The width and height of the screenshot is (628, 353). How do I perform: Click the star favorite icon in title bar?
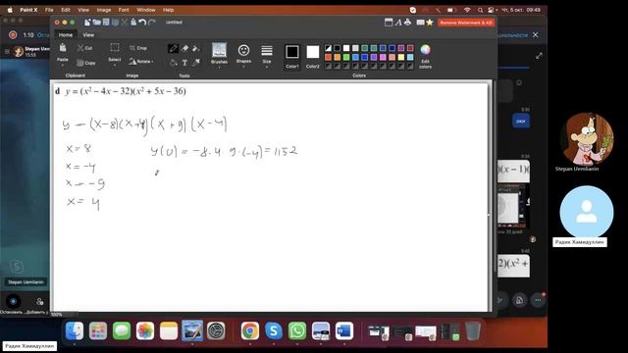tap(430, 23)
